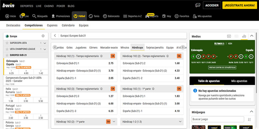The image size is (259, 129).
Task: Open Búsqueda search
Action: 40,16
